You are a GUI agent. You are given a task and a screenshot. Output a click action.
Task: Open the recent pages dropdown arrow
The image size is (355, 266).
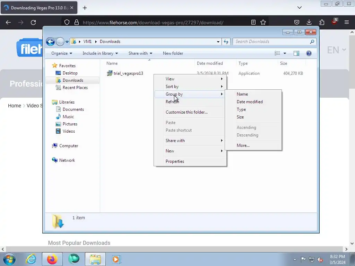[x=67, y=42]
